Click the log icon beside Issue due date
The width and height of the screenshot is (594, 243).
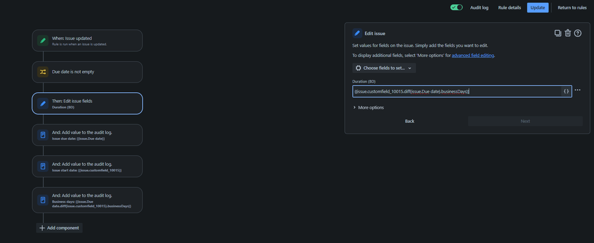pos(43,135)
